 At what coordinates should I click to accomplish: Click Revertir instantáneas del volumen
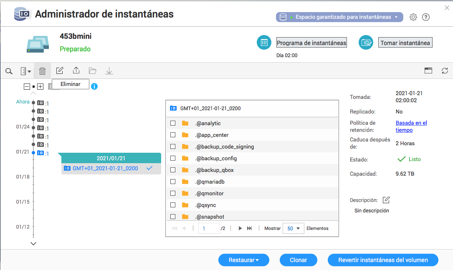383,260
